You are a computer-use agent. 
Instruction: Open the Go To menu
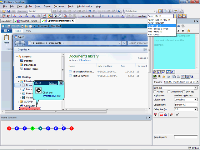coord(28,6)
